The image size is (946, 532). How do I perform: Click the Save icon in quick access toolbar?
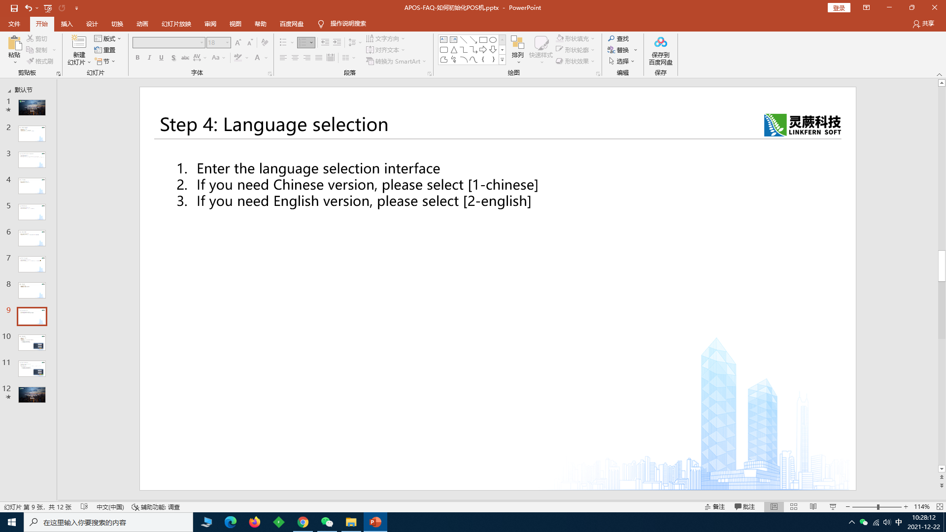(x=14, y=8)
